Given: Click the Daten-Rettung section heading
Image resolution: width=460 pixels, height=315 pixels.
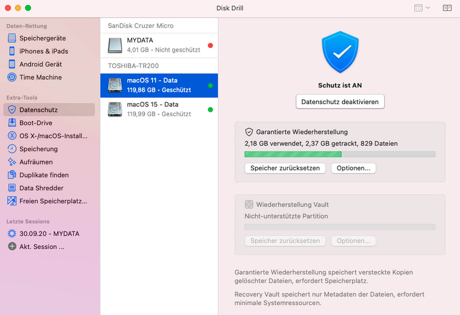Looking at the screenshot, I should pyautogui.click(x=27, y=26).
